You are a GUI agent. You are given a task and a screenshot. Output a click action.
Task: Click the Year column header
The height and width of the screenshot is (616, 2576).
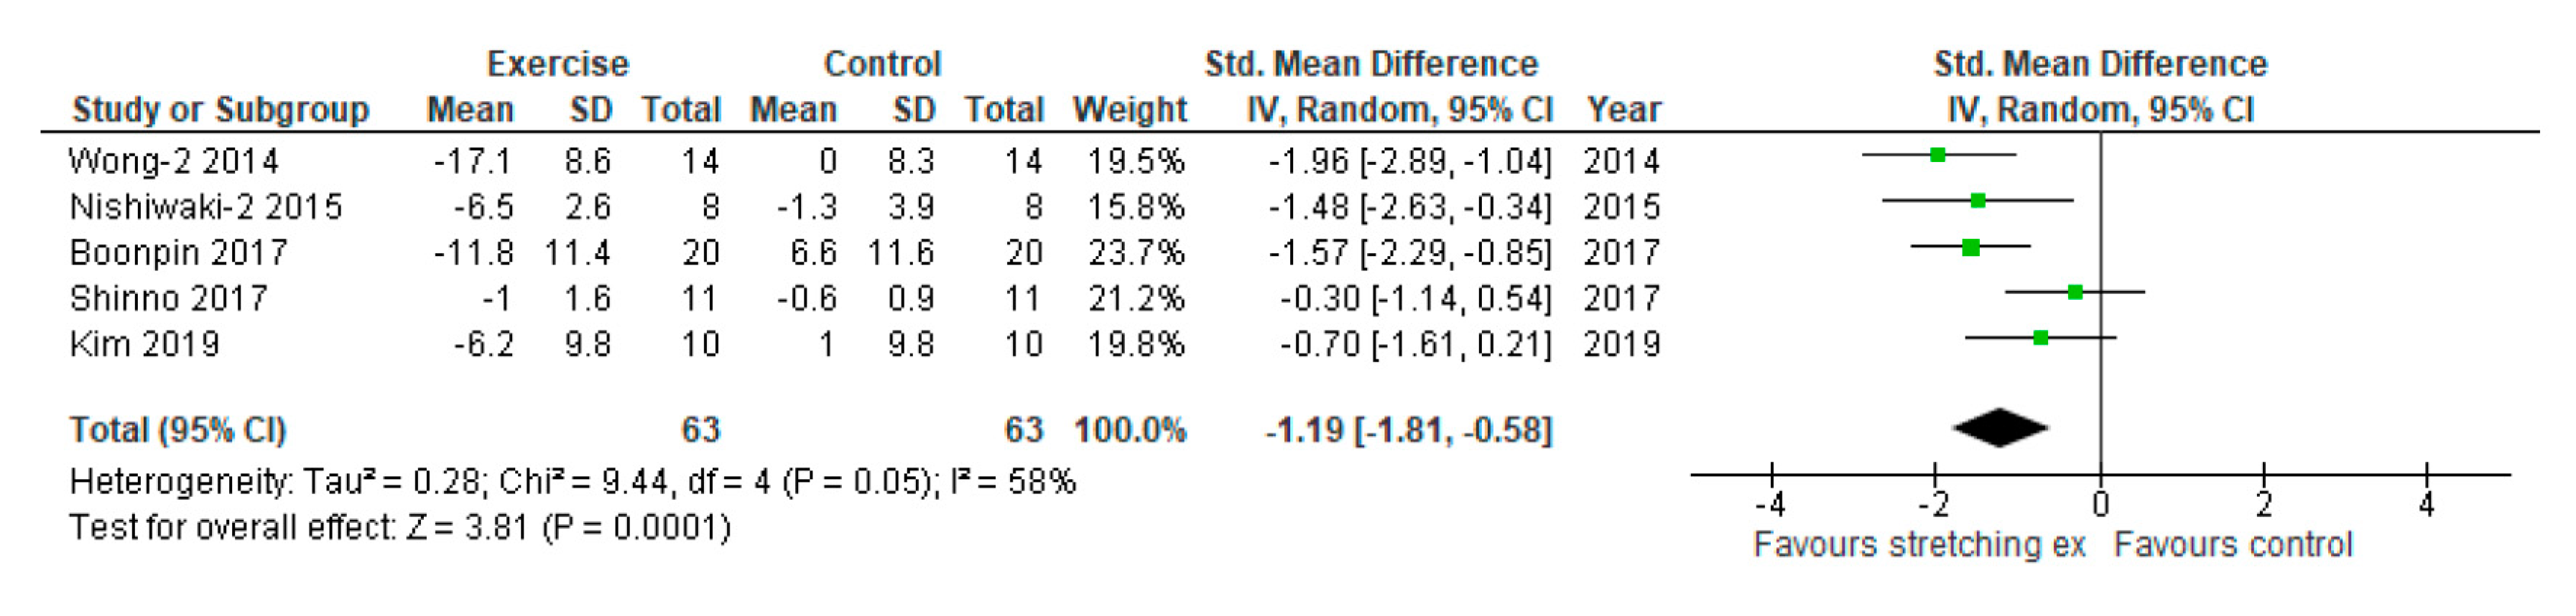[1623, 109]
